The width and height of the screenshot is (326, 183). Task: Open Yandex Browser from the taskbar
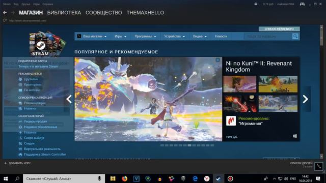[x=207, y=178]
